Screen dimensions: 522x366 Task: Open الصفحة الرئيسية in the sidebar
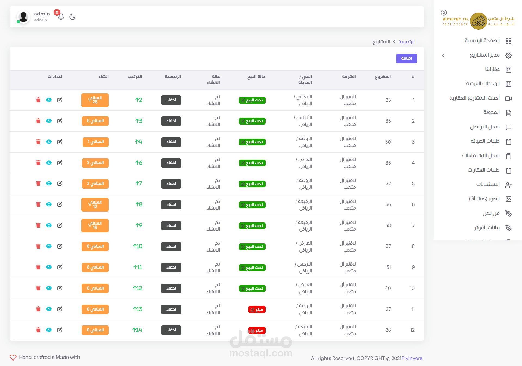[x=482, y=41]
